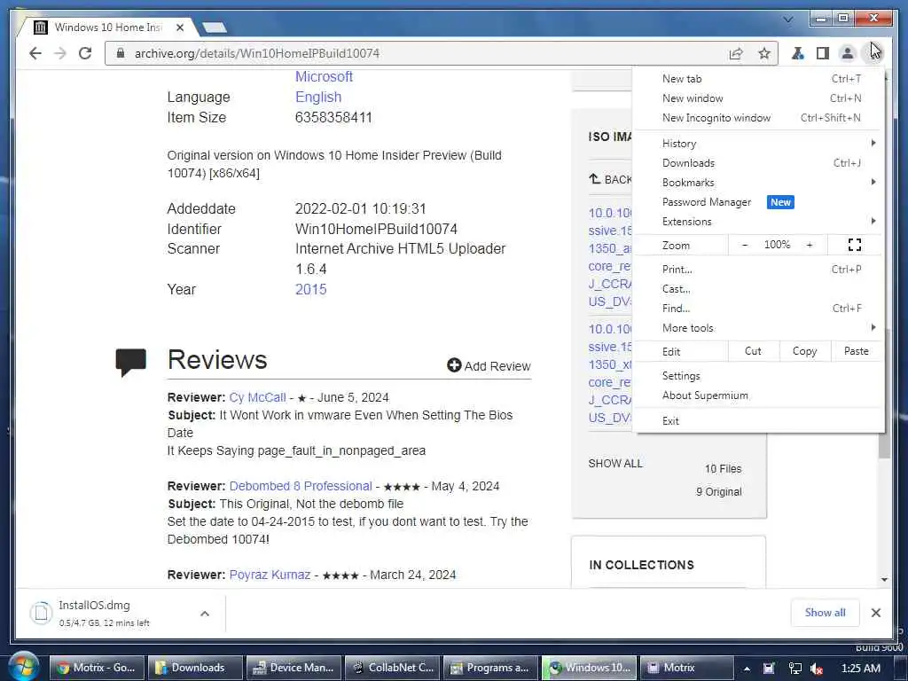This screenshot has width=908, height=681.
Task: Click the 2015 year link
Action: (310, 290)
